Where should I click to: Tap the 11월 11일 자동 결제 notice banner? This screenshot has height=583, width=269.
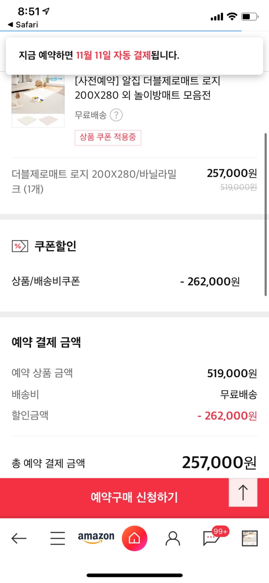134,56
